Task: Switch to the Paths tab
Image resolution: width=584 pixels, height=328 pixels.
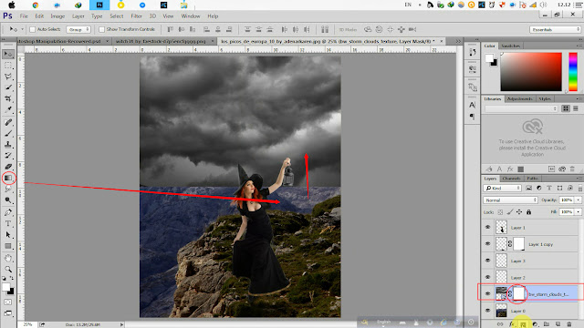Action: (x=532, y=179)
